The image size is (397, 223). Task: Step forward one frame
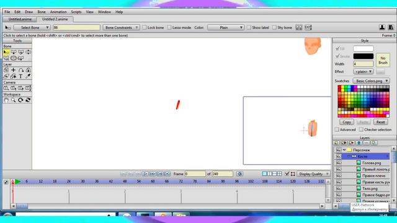(153, 173)
